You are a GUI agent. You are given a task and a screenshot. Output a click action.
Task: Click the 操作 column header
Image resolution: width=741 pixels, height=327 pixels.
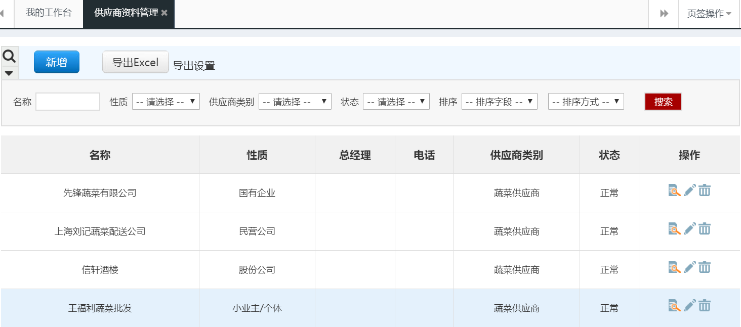pos(689,155)
